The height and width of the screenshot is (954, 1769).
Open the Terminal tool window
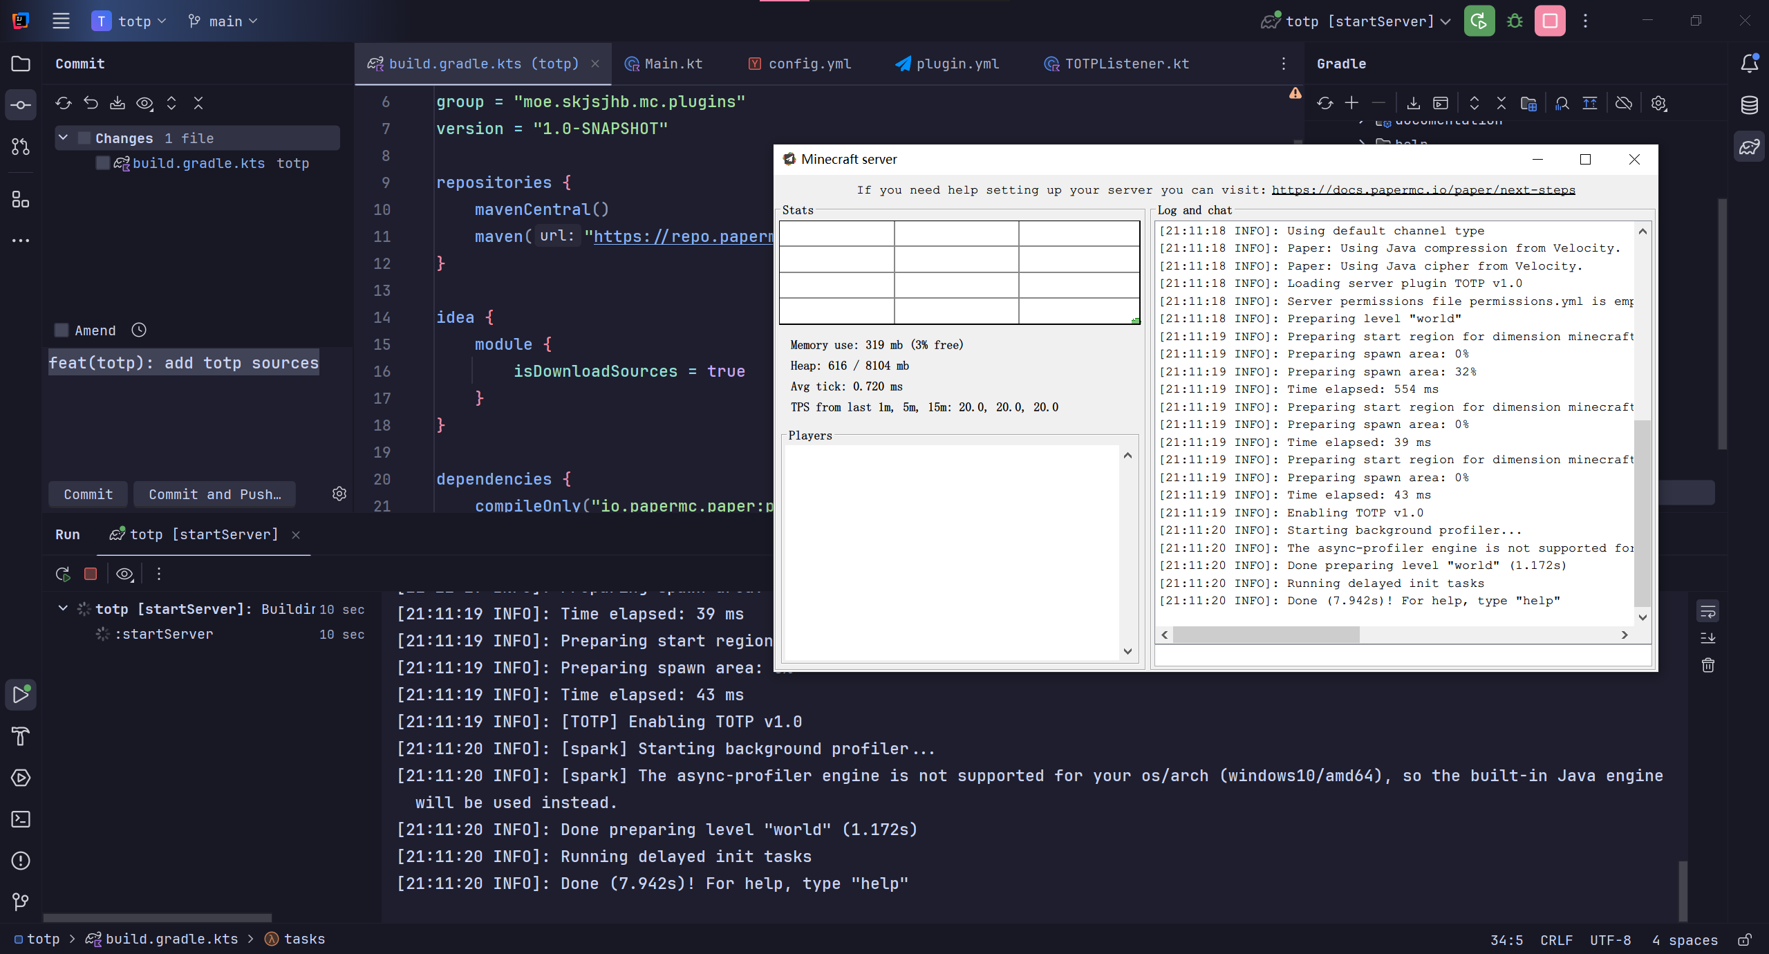[21, 819]
